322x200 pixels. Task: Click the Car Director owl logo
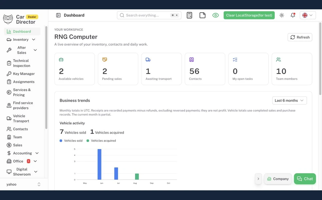pos(8,19)
